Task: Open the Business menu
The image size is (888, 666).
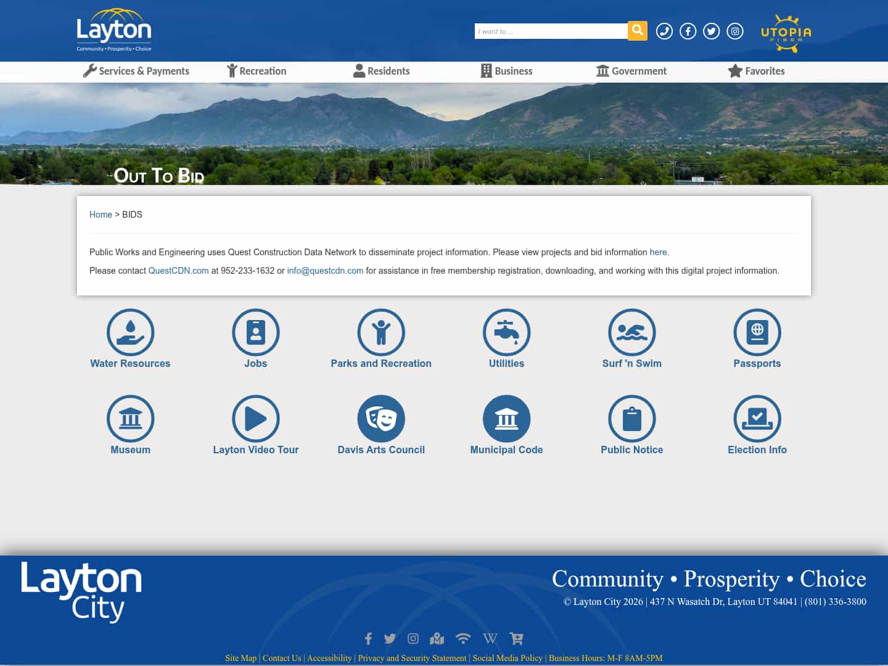Action: pyautogui.click(x=506, y=71)
